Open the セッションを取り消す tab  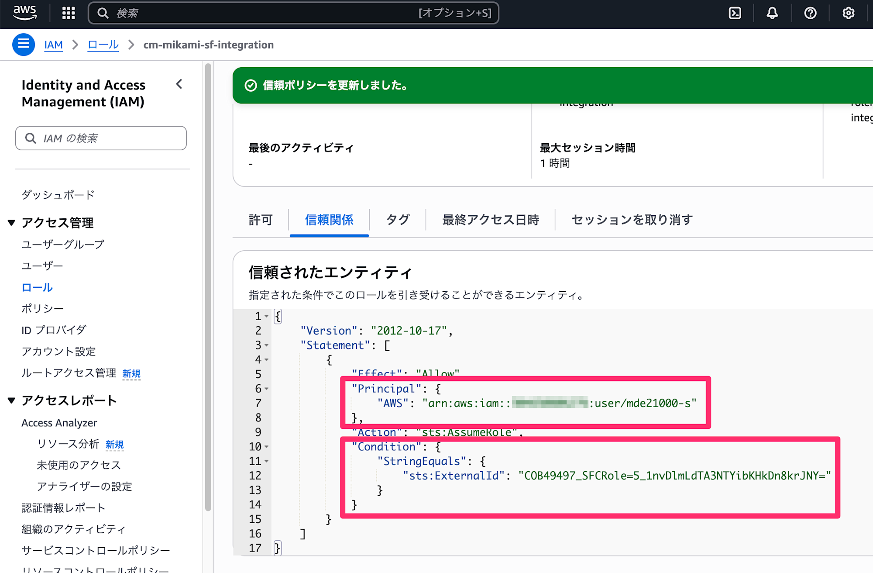pos(632,220)
